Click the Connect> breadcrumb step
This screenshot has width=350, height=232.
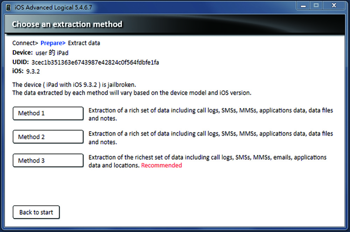(25, 43)
